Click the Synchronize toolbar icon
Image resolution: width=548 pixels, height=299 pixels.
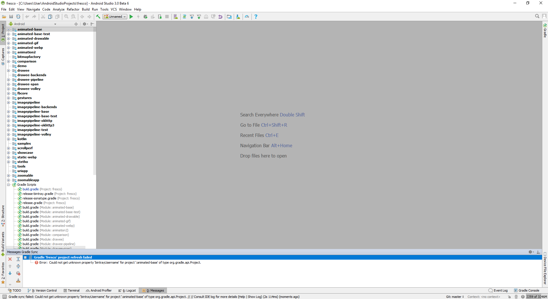18,17
